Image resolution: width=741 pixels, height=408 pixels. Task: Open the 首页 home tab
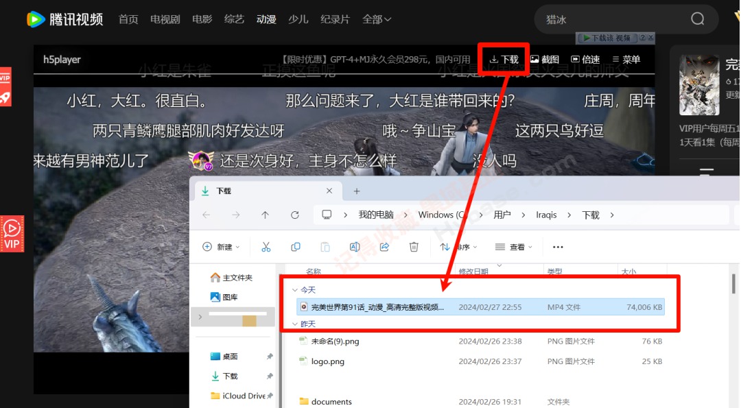coord(128,19)
